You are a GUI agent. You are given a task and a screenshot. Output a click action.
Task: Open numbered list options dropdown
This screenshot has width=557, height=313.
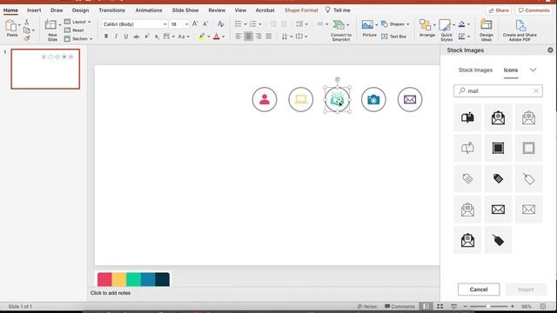260,24
